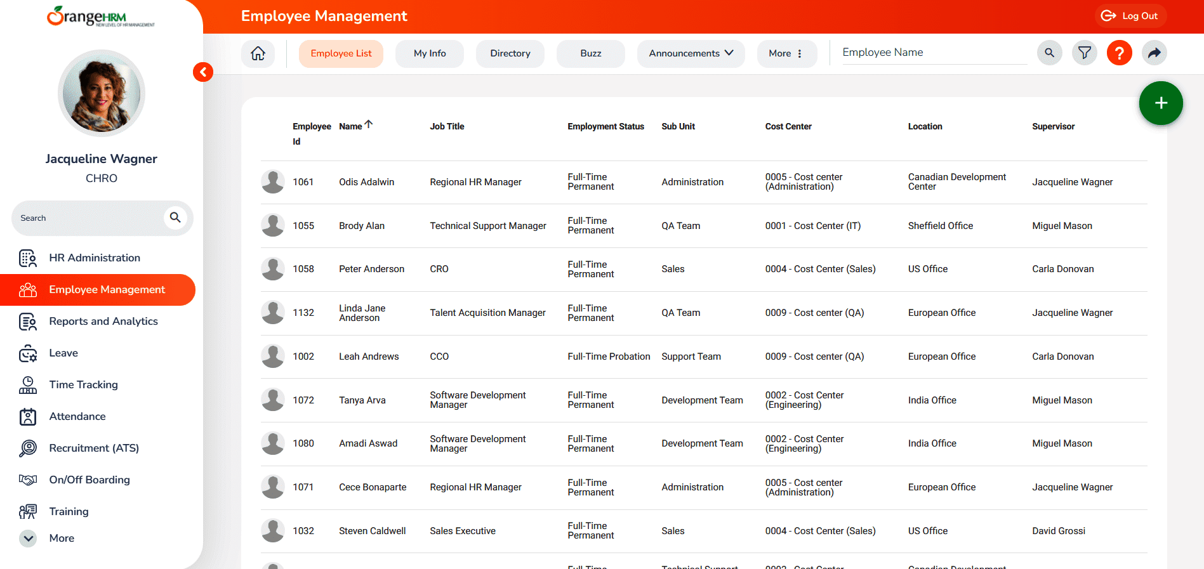1204x569 pixels.
Task: Click the Employee Name search field
Action: pos(933,53)
